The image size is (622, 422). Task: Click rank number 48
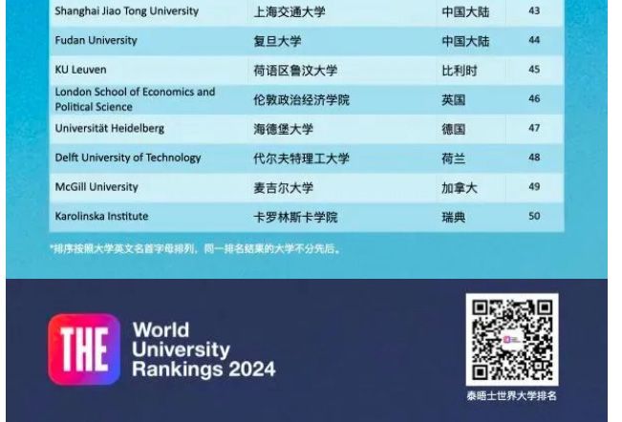tap(534, 158)
